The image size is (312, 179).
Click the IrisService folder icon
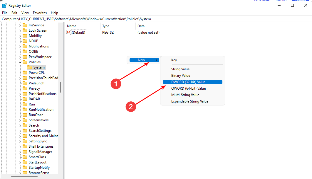25,25
